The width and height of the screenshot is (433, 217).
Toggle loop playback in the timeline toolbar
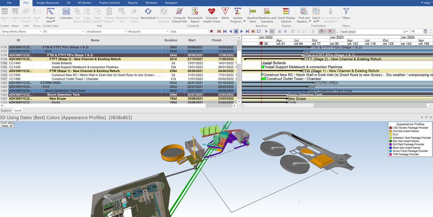point(258,32)
